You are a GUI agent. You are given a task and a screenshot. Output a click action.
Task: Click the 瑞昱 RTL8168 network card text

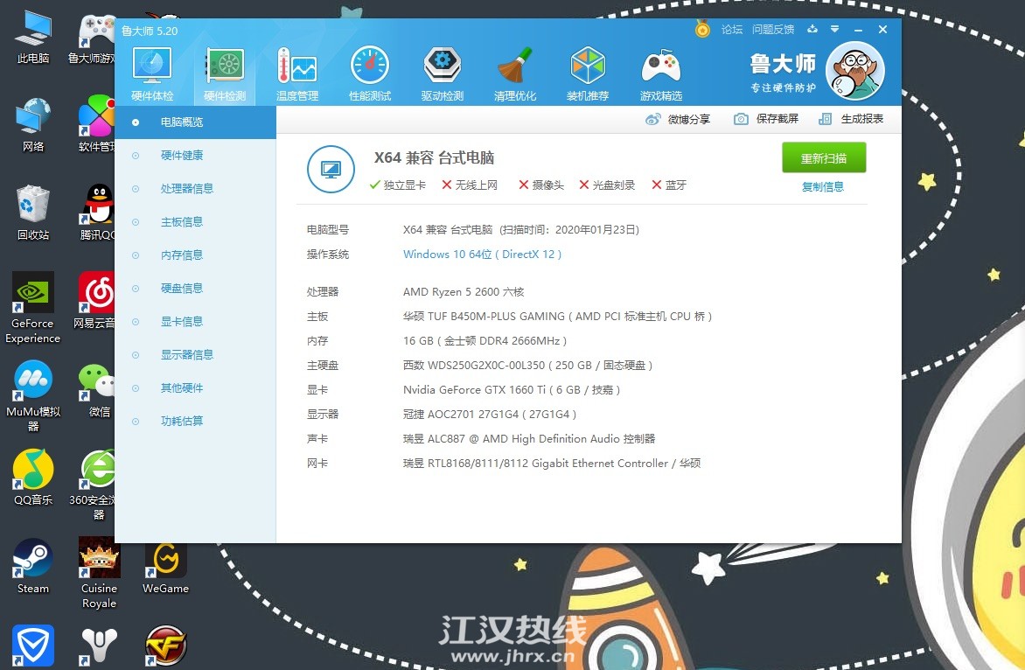[552, 464]
